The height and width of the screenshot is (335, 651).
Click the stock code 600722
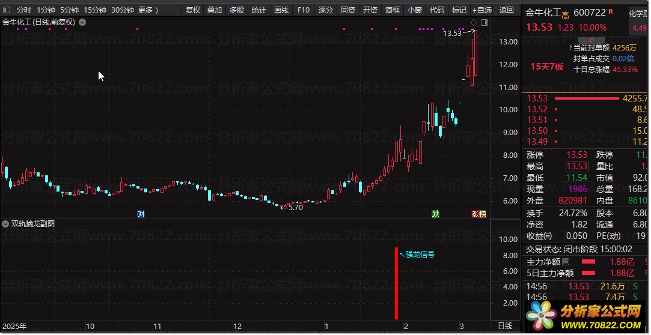(x=590, y=13)
